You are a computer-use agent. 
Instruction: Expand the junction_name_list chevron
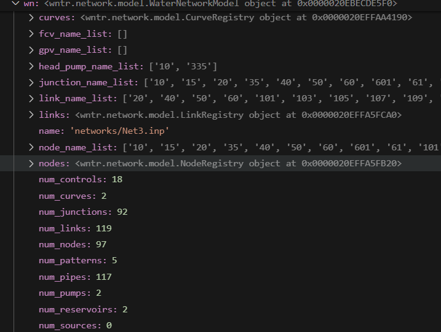pos(31,82)
